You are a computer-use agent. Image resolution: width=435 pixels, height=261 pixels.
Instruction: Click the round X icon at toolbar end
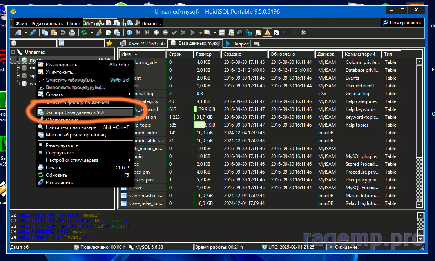click(x=303, y=33)
